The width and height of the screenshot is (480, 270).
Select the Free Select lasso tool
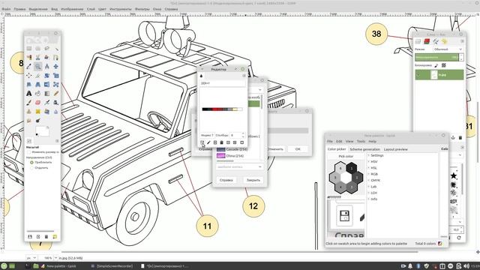tap(46, 48)
